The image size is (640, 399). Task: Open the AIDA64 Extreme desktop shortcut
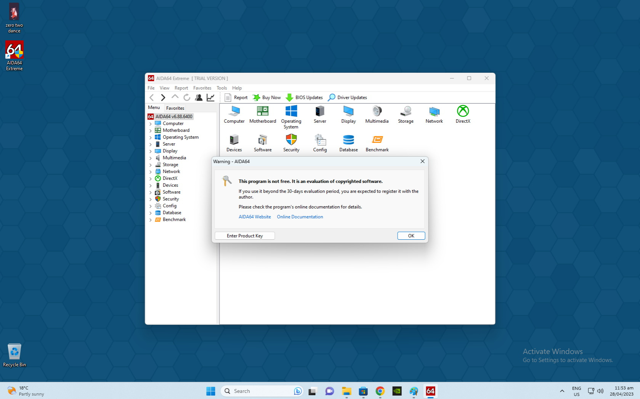click(14, 56)
